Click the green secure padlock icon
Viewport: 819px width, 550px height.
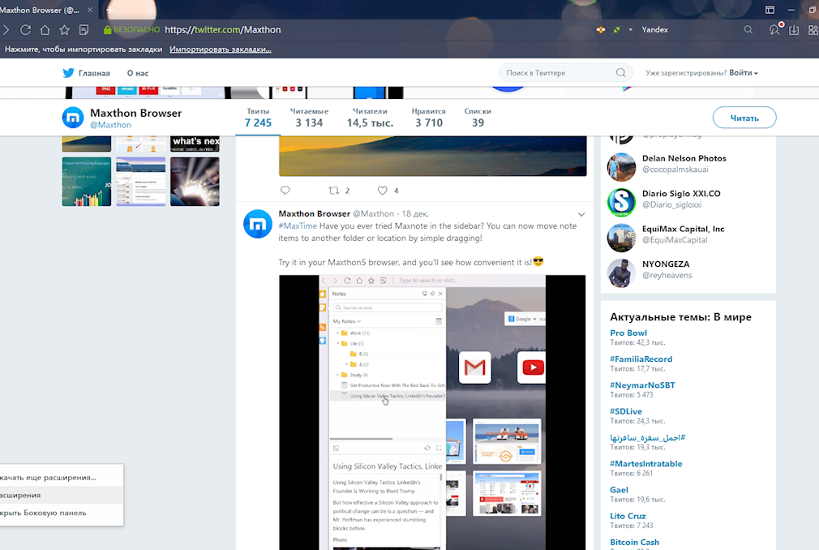pos(107,30)
